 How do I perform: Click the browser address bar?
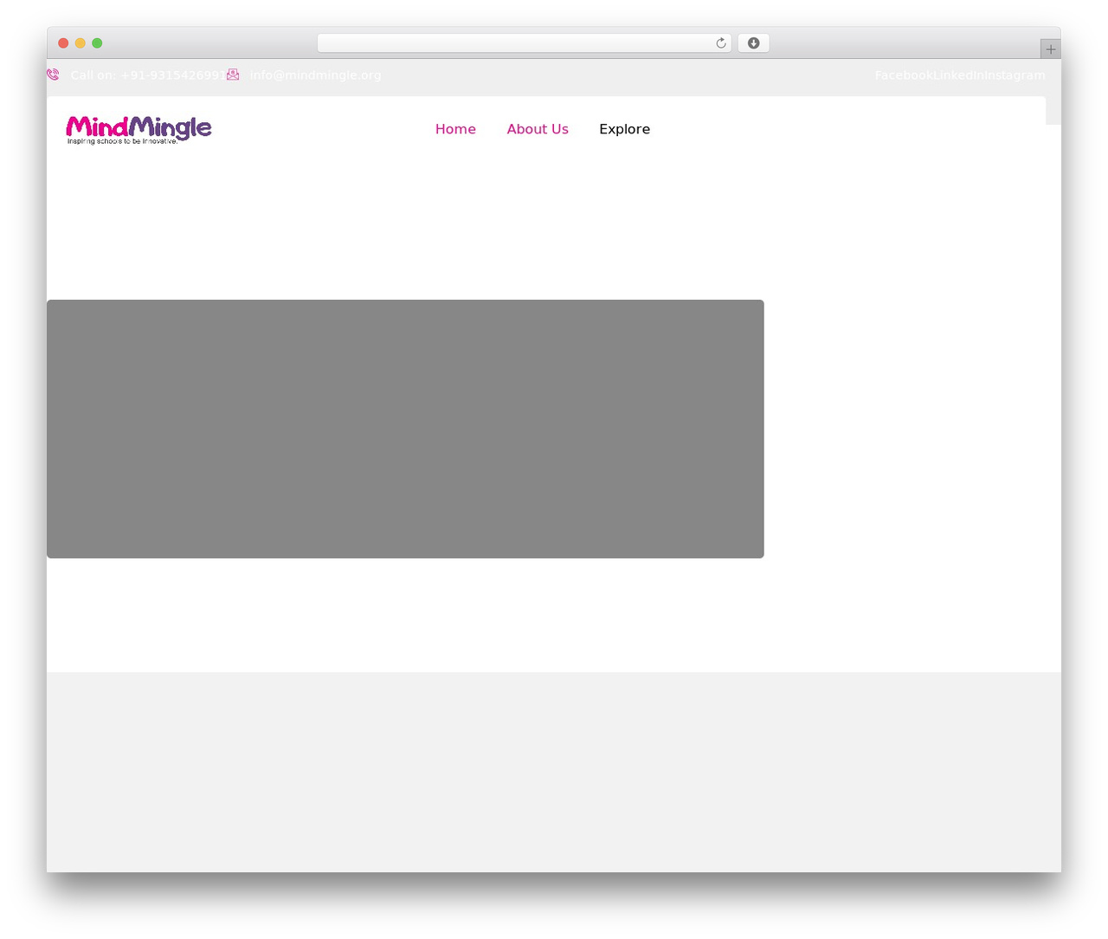(x=524, y=43)
